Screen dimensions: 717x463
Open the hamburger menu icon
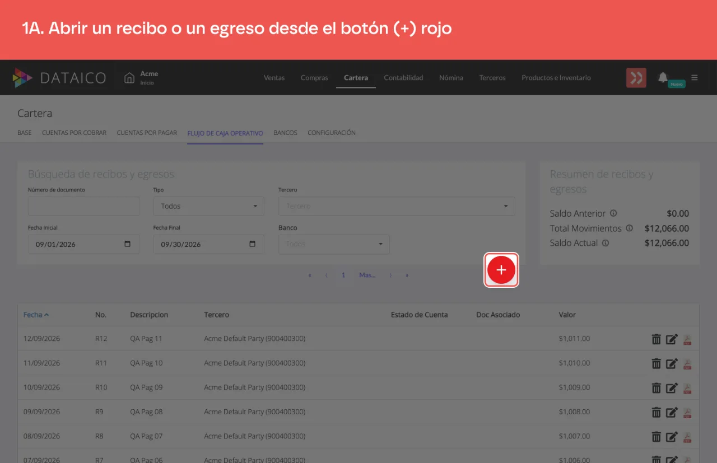coord(695,78)
